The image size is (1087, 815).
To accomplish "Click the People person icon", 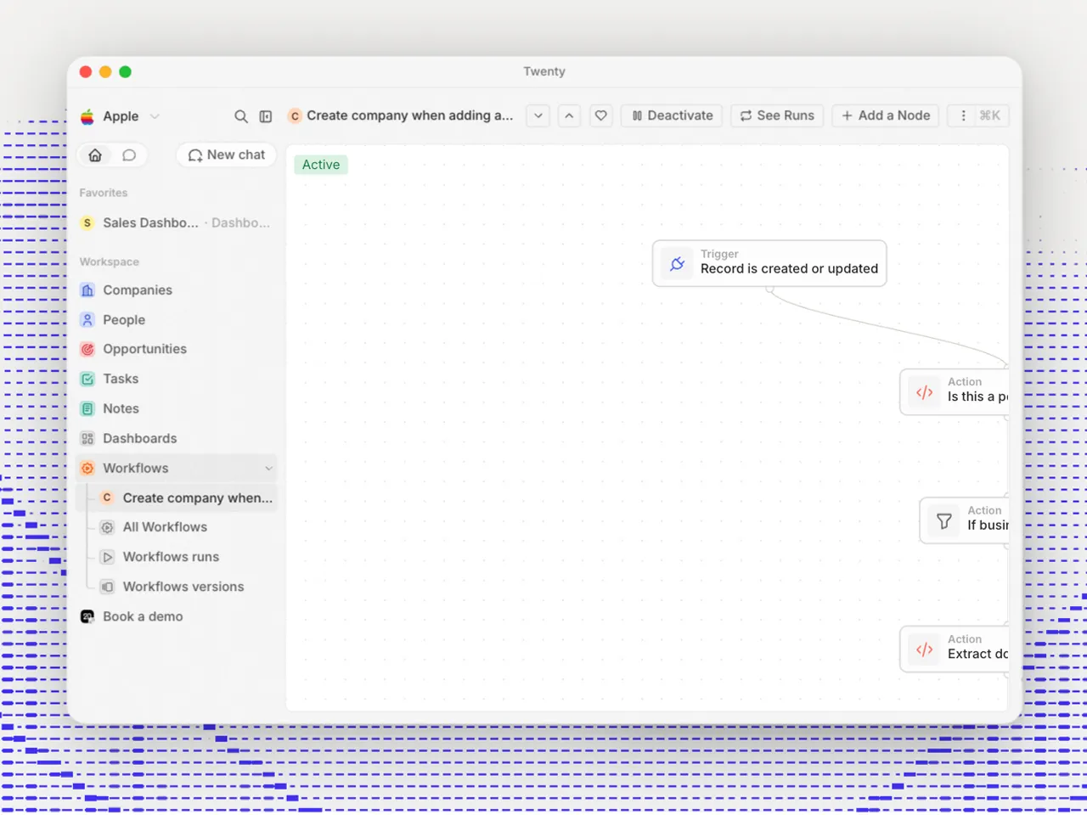I will coord(87,320).
